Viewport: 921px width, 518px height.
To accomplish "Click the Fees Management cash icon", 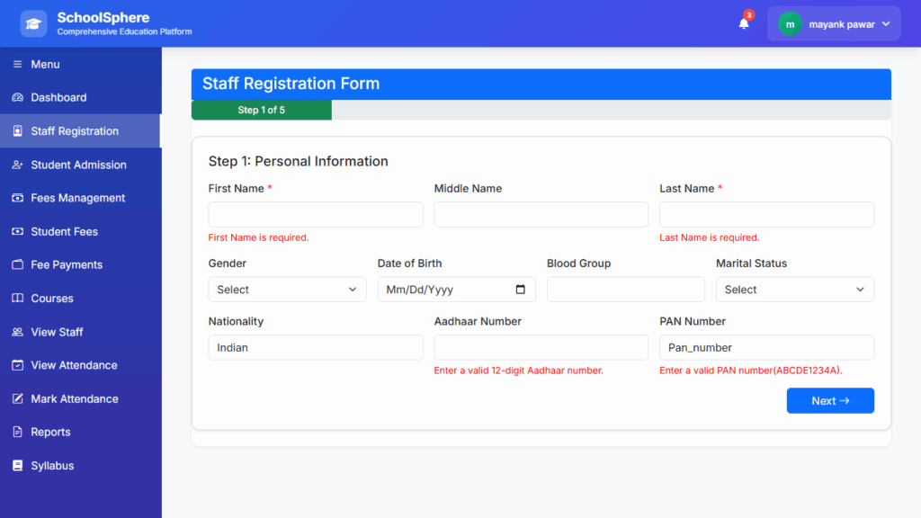I will [x=17, y=199].
